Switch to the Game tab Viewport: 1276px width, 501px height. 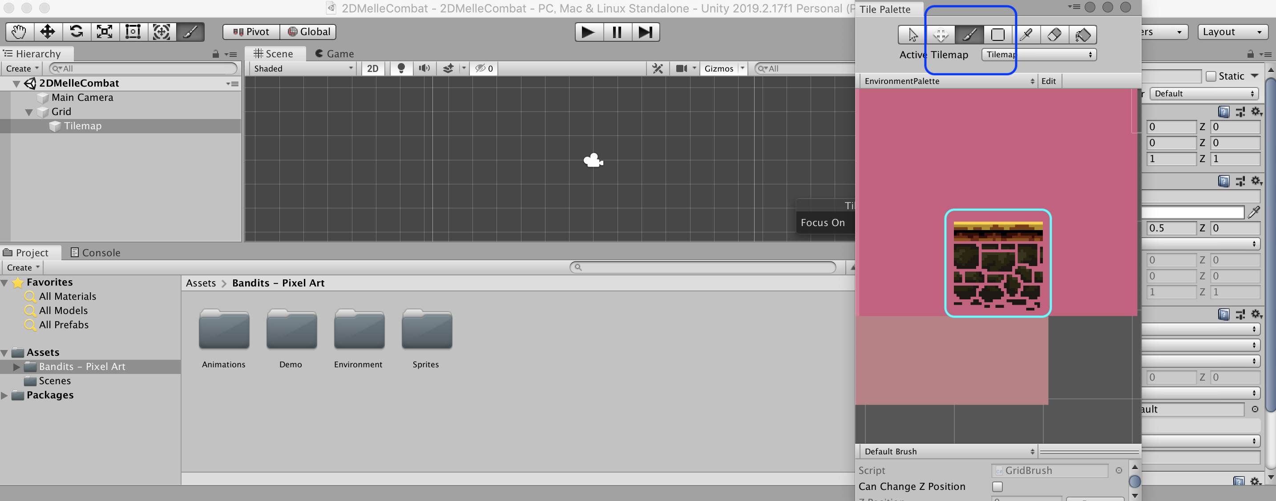(x=335, y=53)
